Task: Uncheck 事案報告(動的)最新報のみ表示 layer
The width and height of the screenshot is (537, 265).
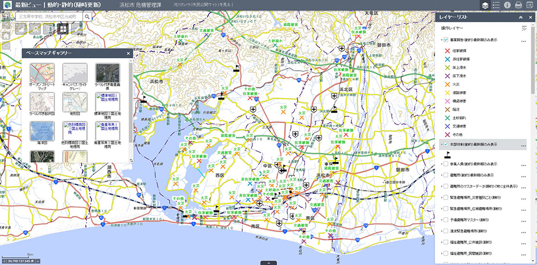Action: click(446, 40)
